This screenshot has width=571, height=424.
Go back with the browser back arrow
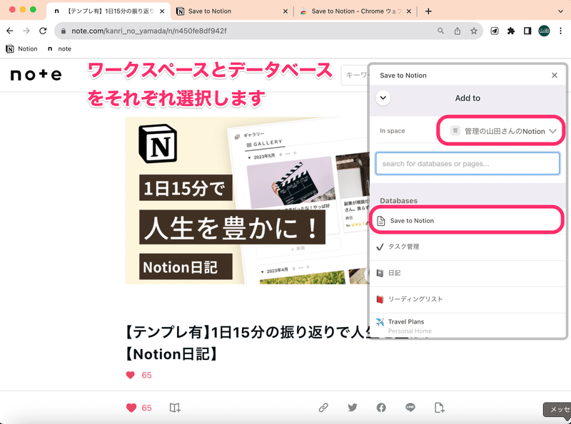[10, 31]
